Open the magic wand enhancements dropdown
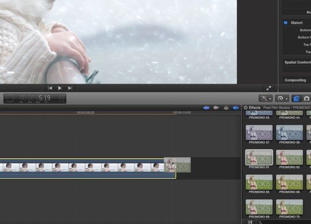The height and width of the screenshot is (224, 311). click(266, 99)
